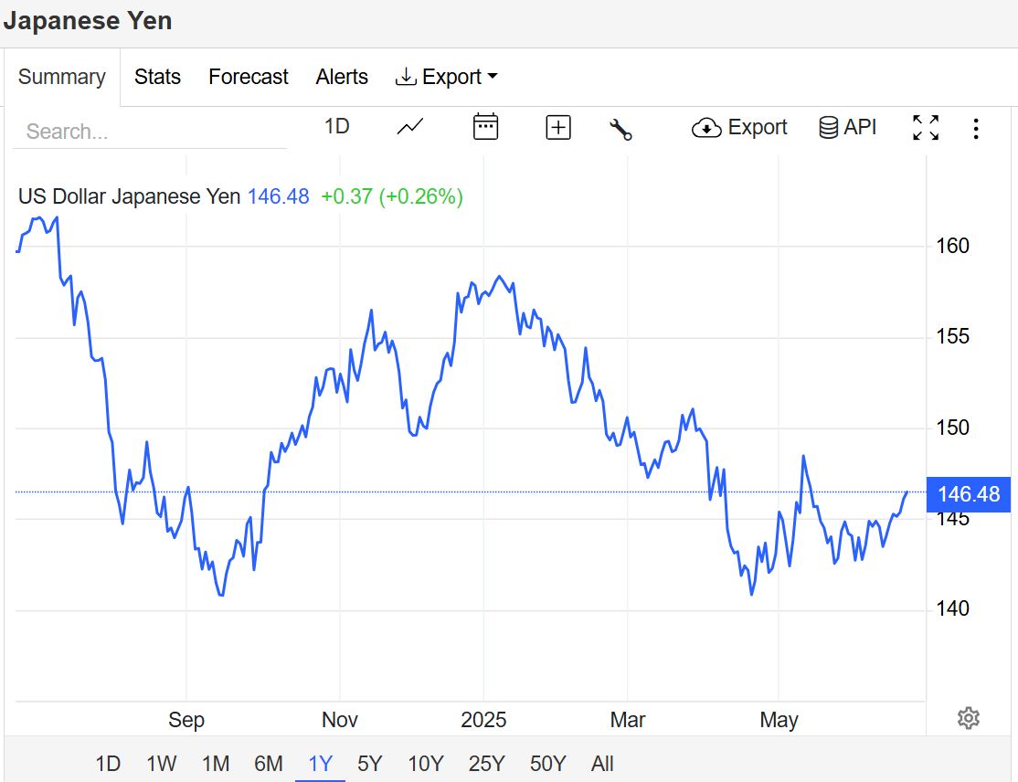Select the 6M time range

(x=268, y=764)
